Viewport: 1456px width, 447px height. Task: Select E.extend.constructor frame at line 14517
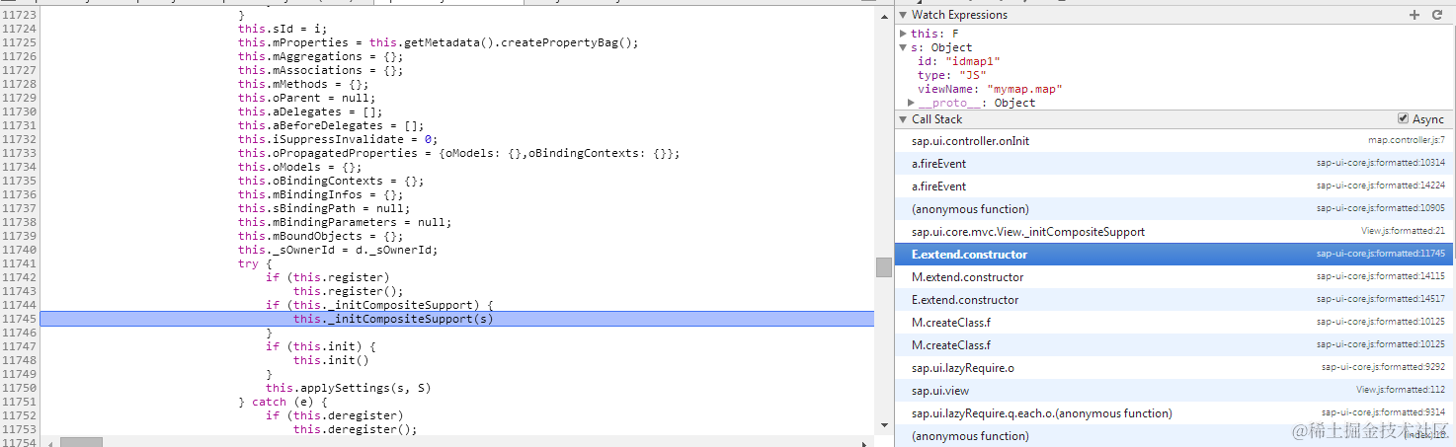pyautogui.click(x=1174, y=300)
